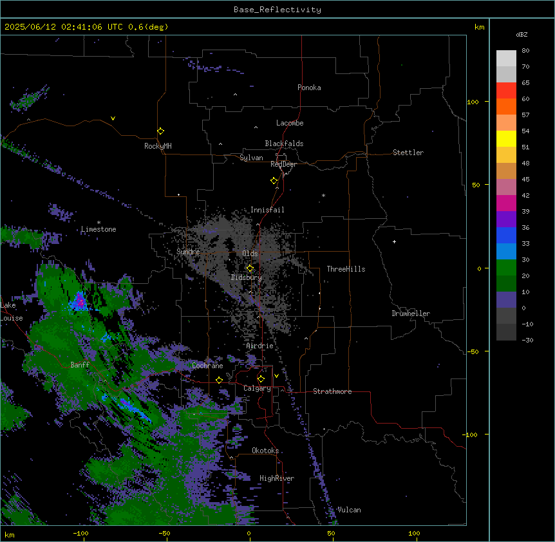The image size is (555, 542).
Task: Click the magenta 42 dBZ legend color
Action: [506, 203]
